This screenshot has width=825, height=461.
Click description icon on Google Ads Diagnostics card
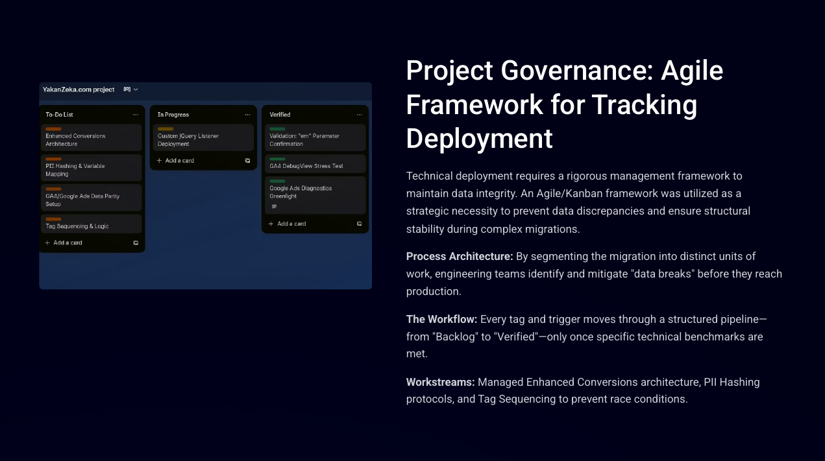(274, 206)
